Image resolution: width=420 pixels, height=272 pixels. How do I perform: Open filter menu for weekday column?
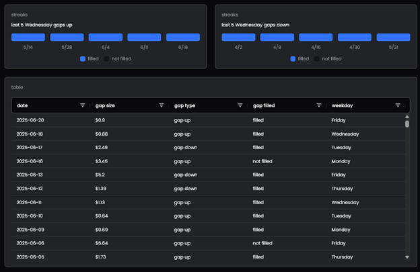tap(398, 105)
